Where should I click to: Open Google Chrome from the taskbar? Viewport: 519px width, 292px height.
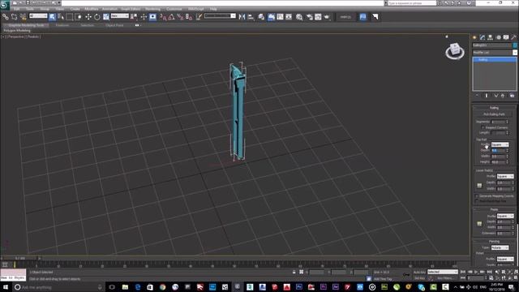162,287
